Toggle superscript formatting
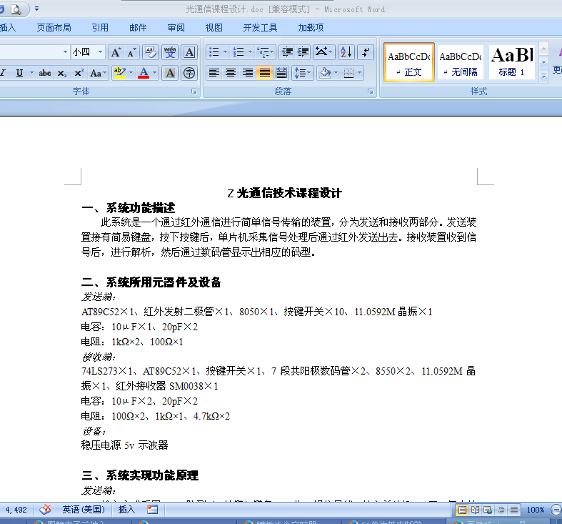Screen dimensions: 562x524 pos(79,73)
